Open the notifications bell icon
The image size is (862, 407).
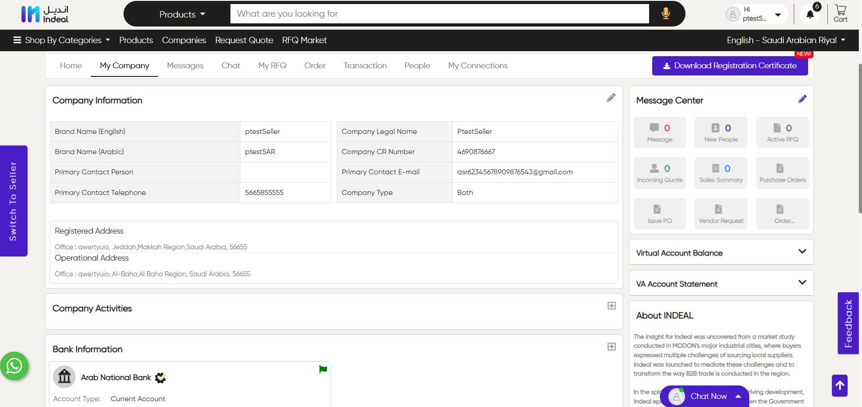(810, 14)
